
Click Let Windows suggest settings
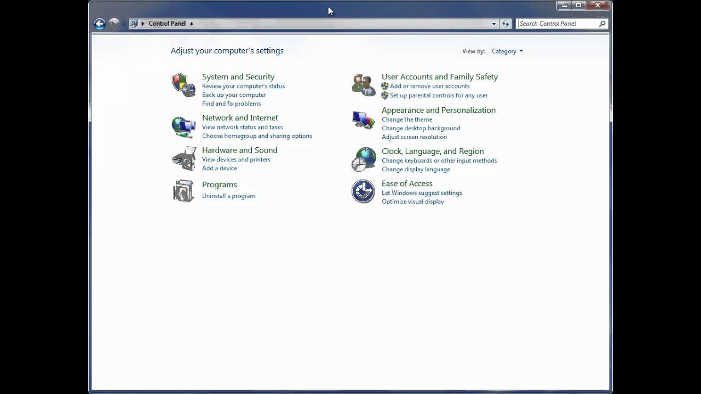[x=422, y=193]
